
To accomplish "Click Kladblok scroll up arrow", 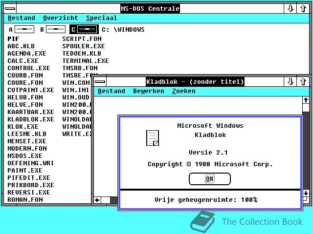I will click(306, 100).
